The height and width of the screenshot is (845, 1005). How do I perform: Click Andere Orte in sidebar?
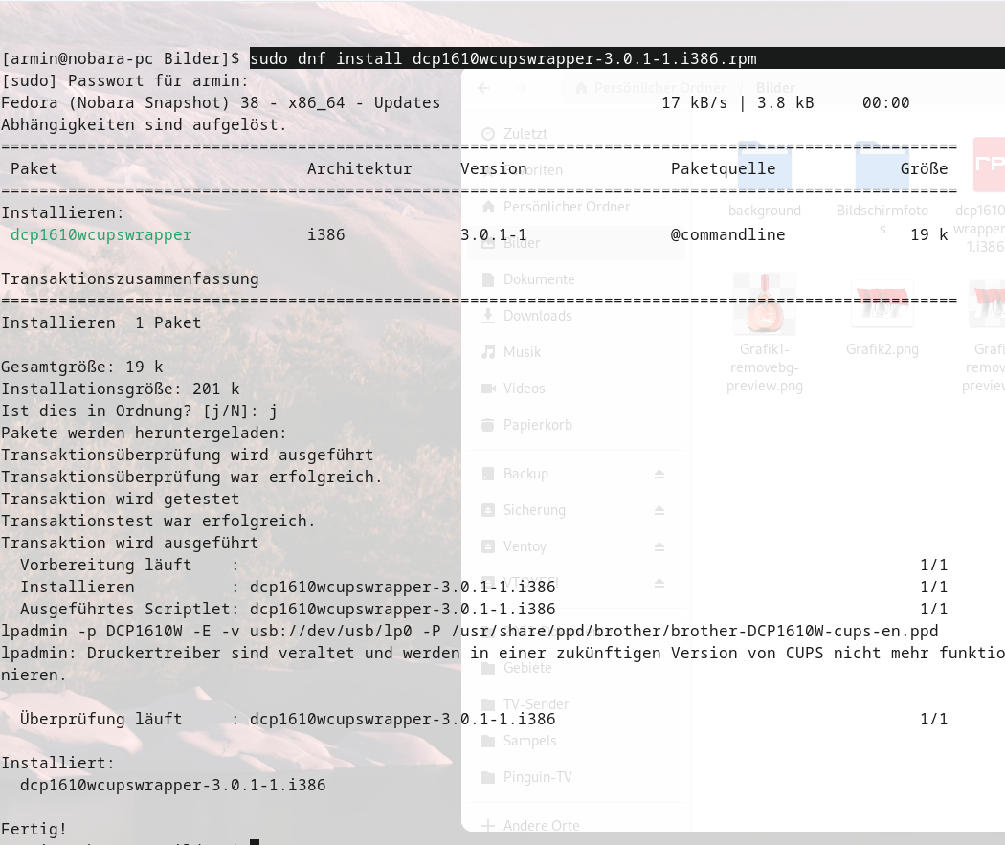click(541, 825)
